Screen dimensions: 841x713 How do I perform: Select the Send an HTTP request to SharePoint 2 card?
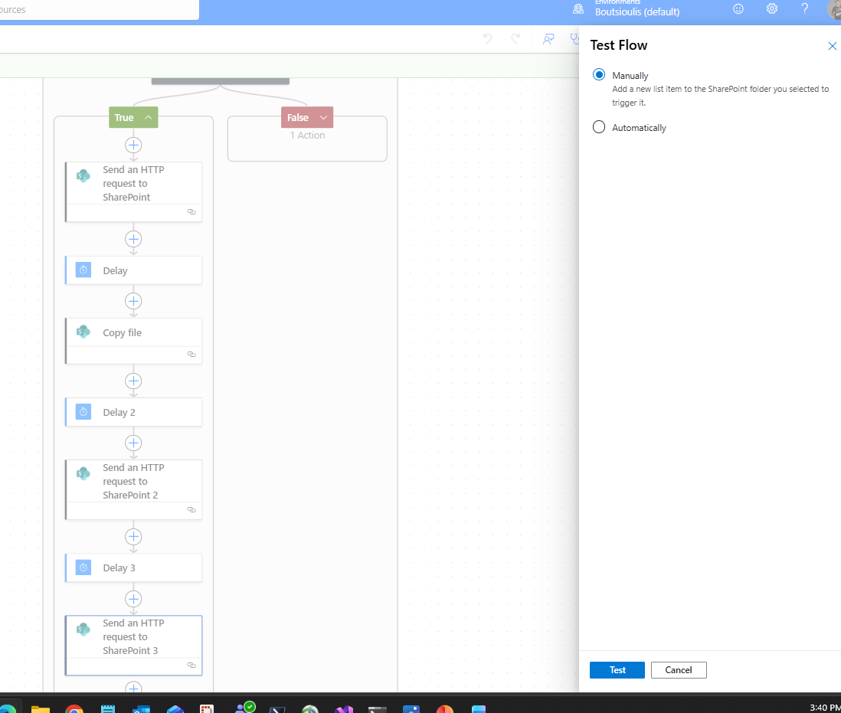coord(133,481)
